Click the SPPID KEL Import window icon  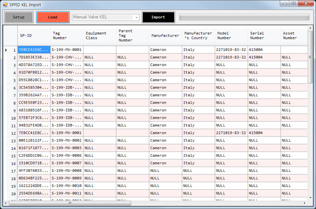[5, 5]
